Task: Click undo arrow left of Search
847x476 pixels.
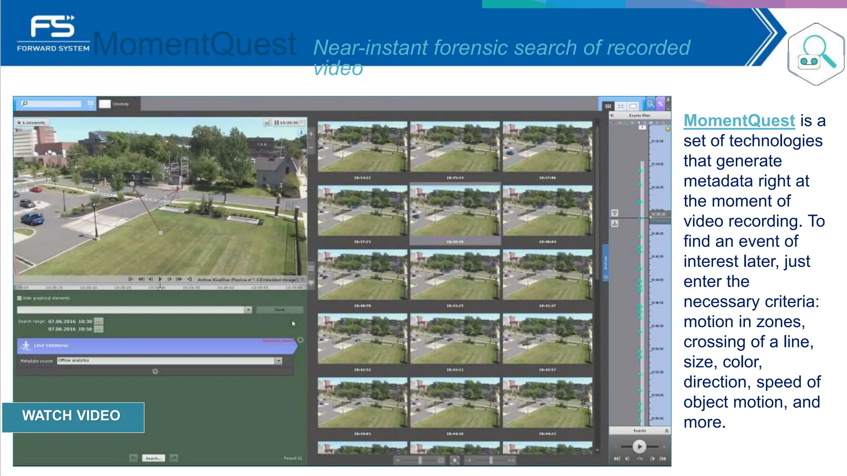Action: [x=133, y=458]
